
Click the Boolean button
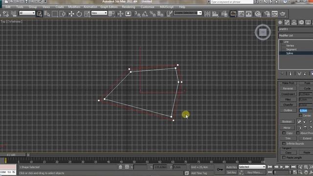click(287, 122)
